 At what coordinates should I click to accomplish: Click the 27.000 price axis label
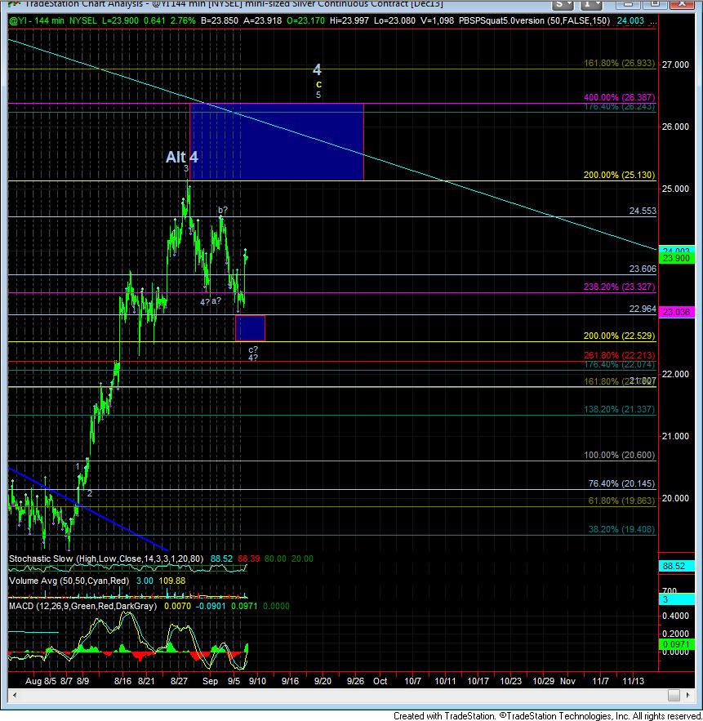point(675,65)
